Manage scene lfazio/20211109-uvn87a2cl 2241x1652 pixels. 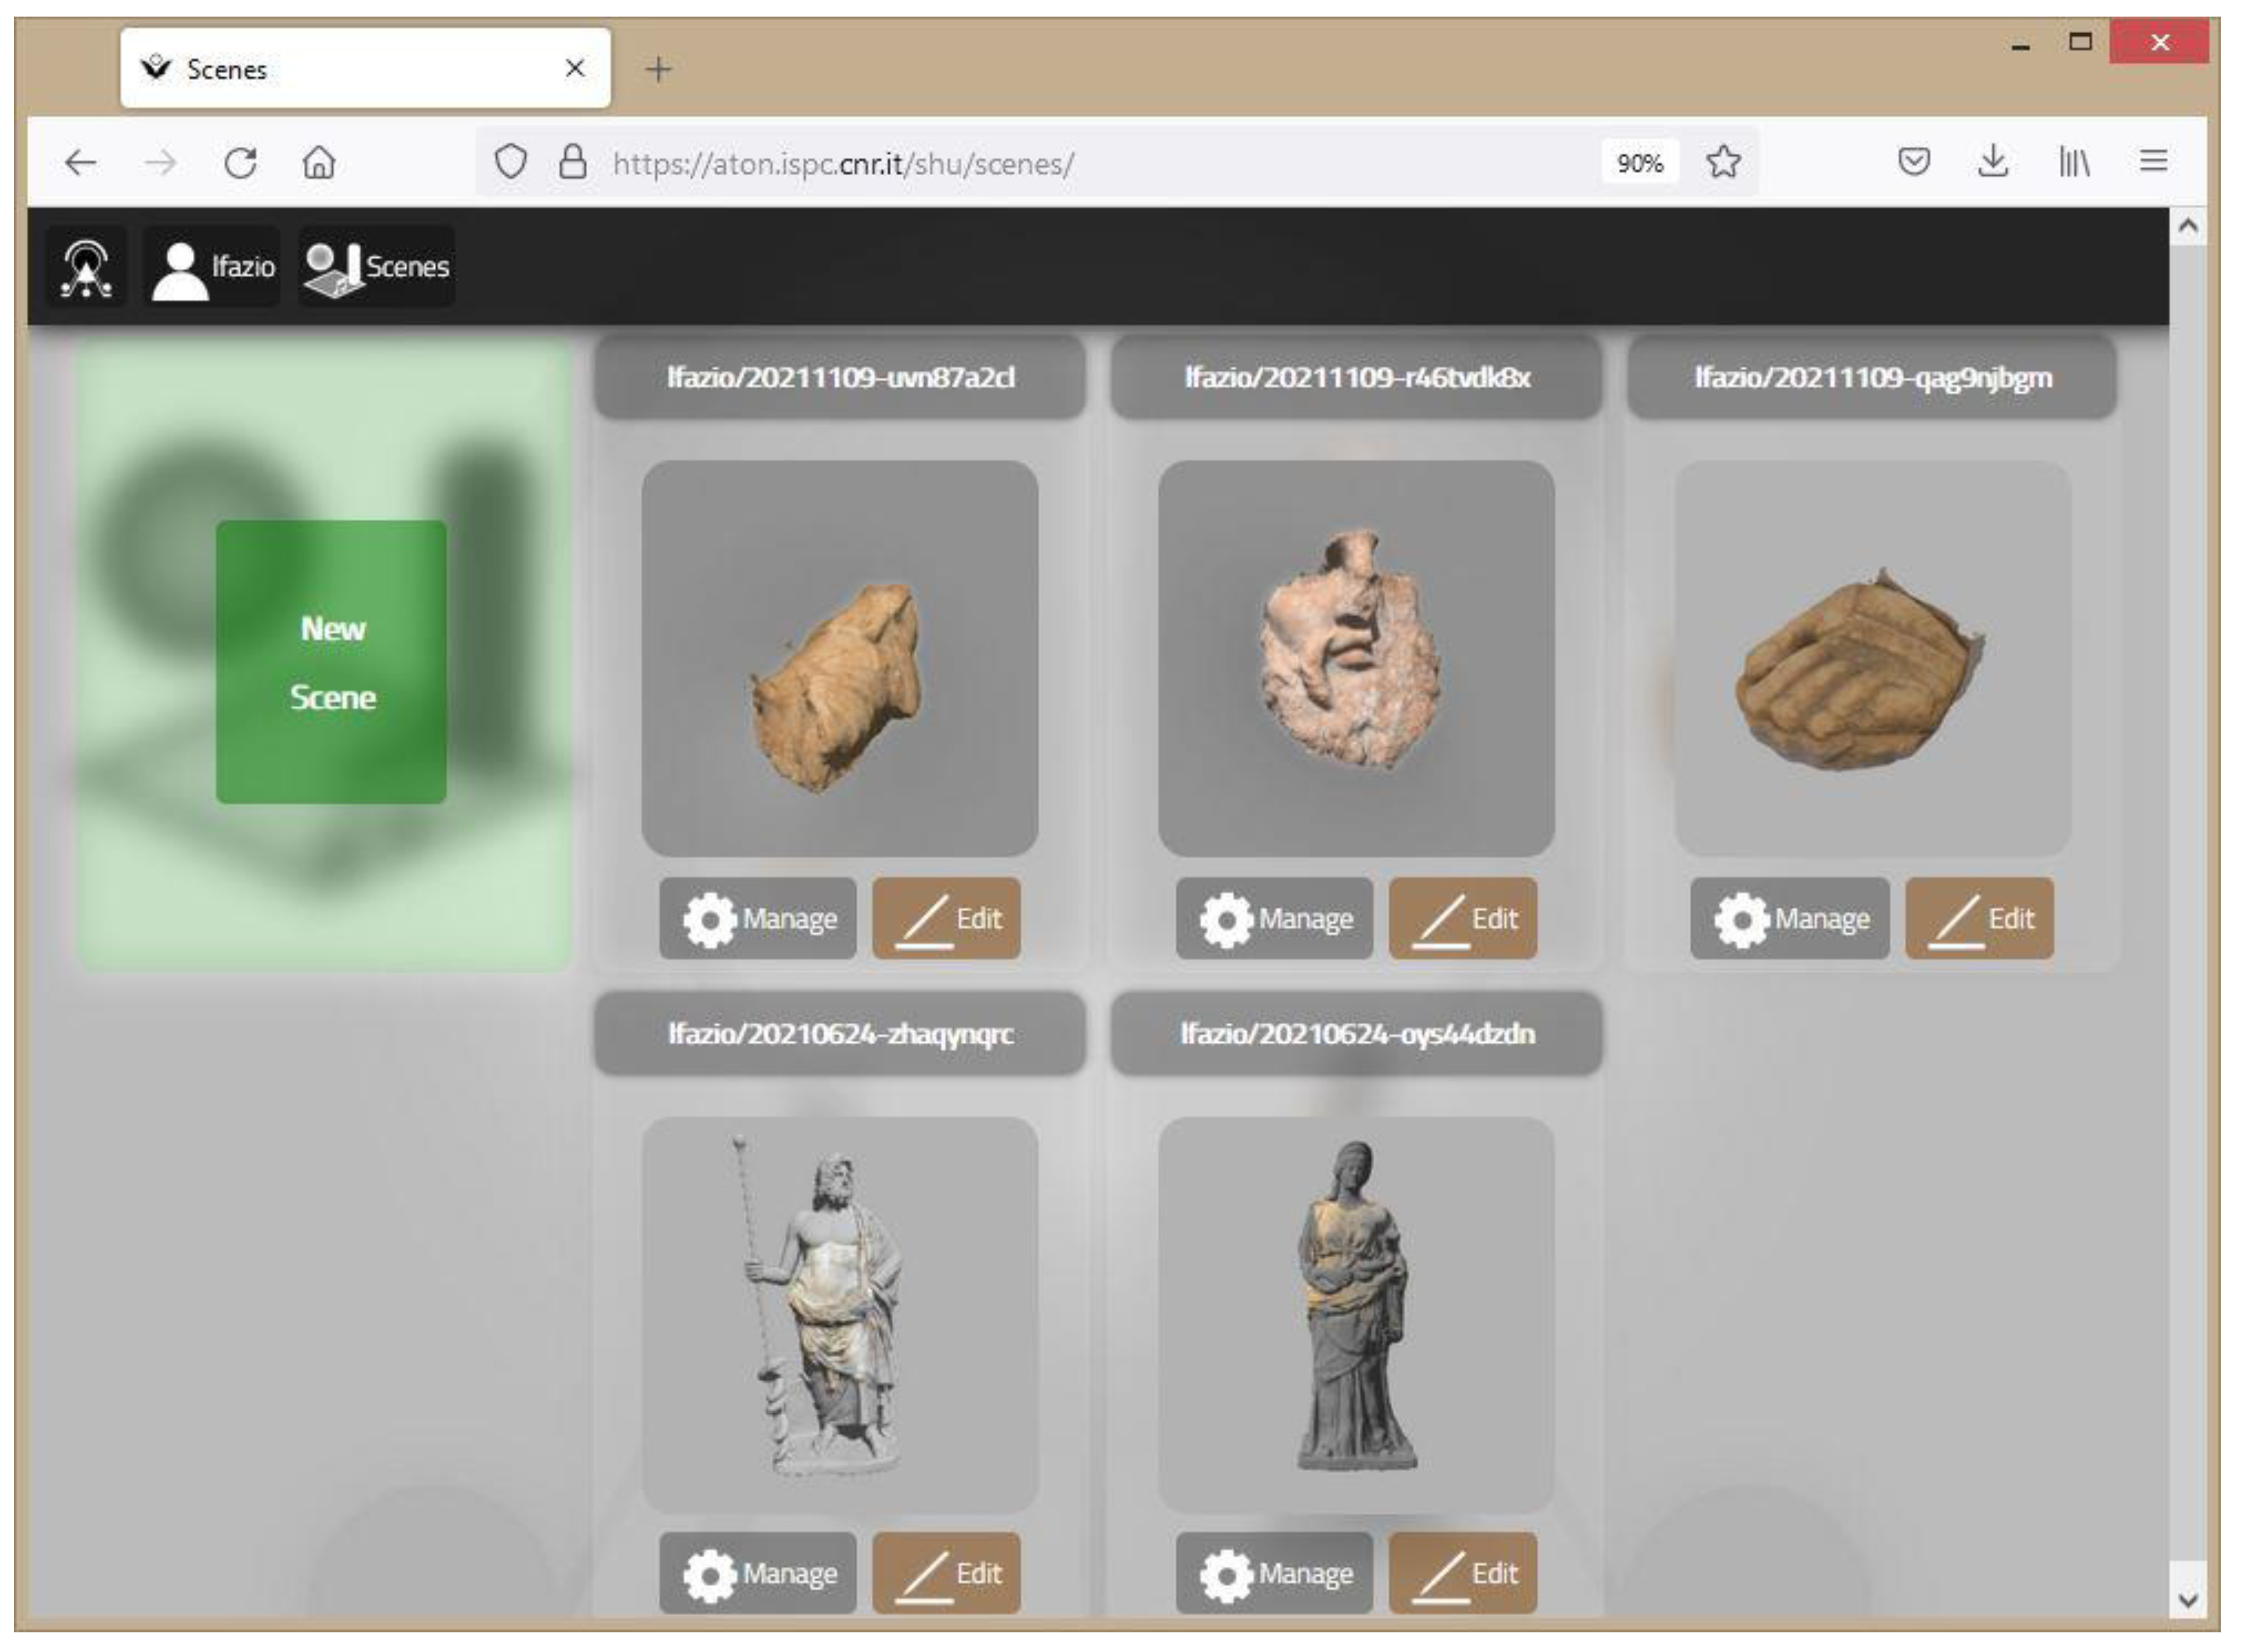pyautogui.click(x=758, y=918)
